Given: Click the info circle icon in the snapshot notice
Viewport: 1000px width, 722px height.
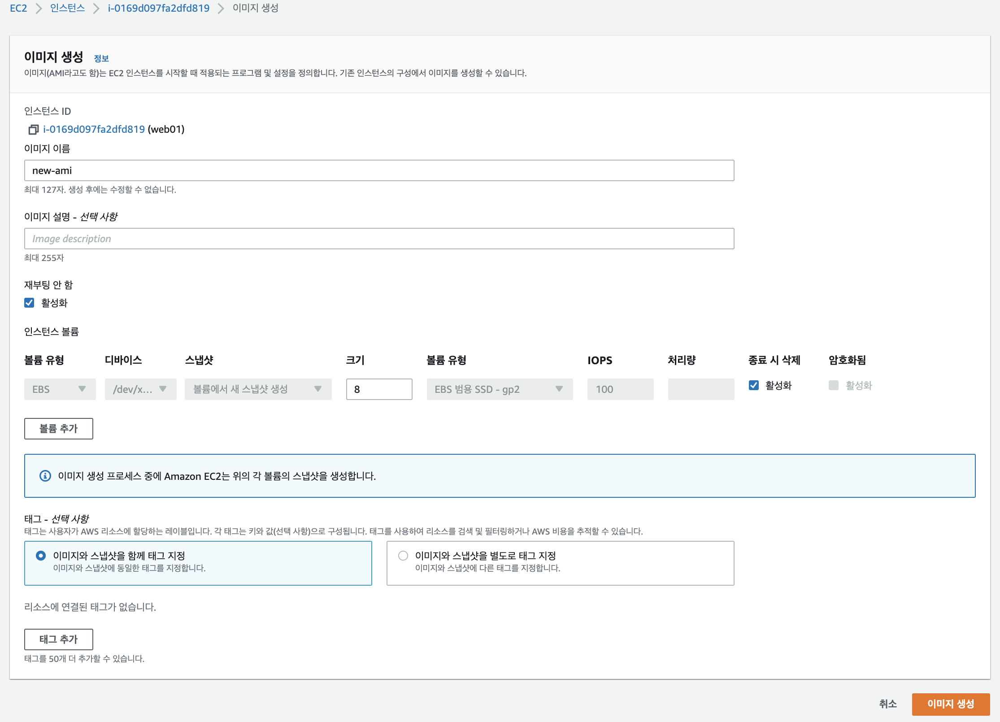Looking at the screenshot, I should 45,476.
